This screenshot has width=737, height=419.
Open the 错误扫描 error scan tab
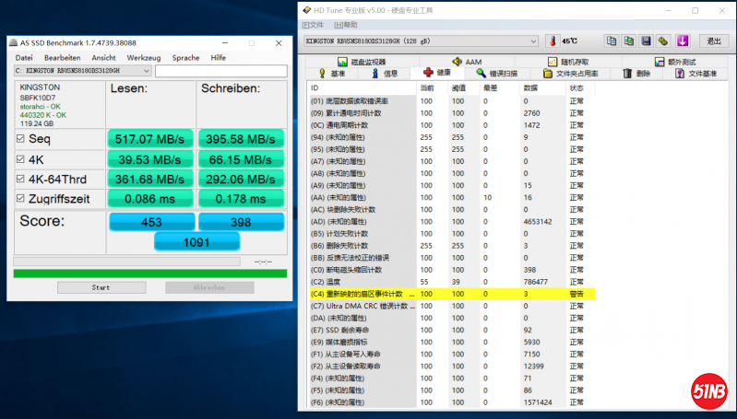[497, 73]
